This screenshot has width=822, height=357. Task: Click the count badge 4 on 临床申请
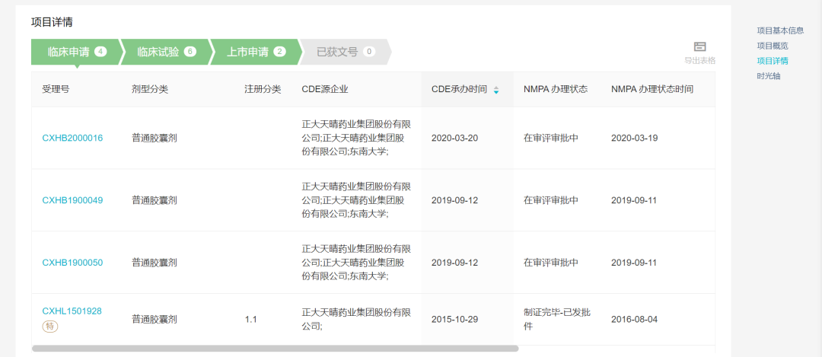point(100,51)
